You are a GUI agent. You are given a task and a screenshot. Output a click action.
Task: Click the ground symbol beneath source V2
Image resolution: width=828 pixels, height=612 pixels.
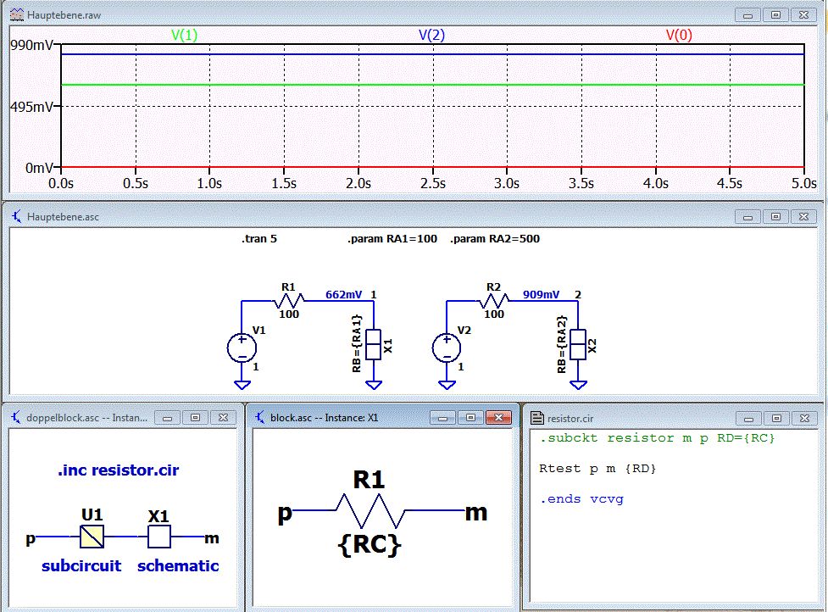tap(447, 385)
